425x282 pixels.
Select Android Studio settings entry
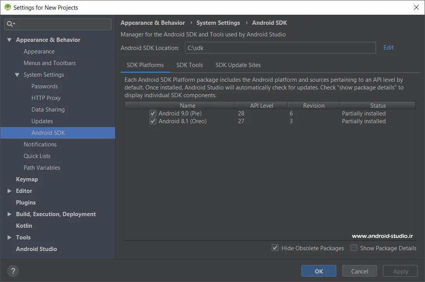pos(36,249)
